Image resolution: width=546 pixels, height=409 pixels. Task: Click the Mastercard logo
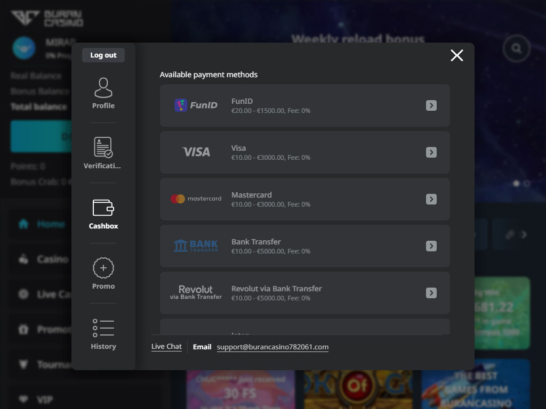[196, 199]
